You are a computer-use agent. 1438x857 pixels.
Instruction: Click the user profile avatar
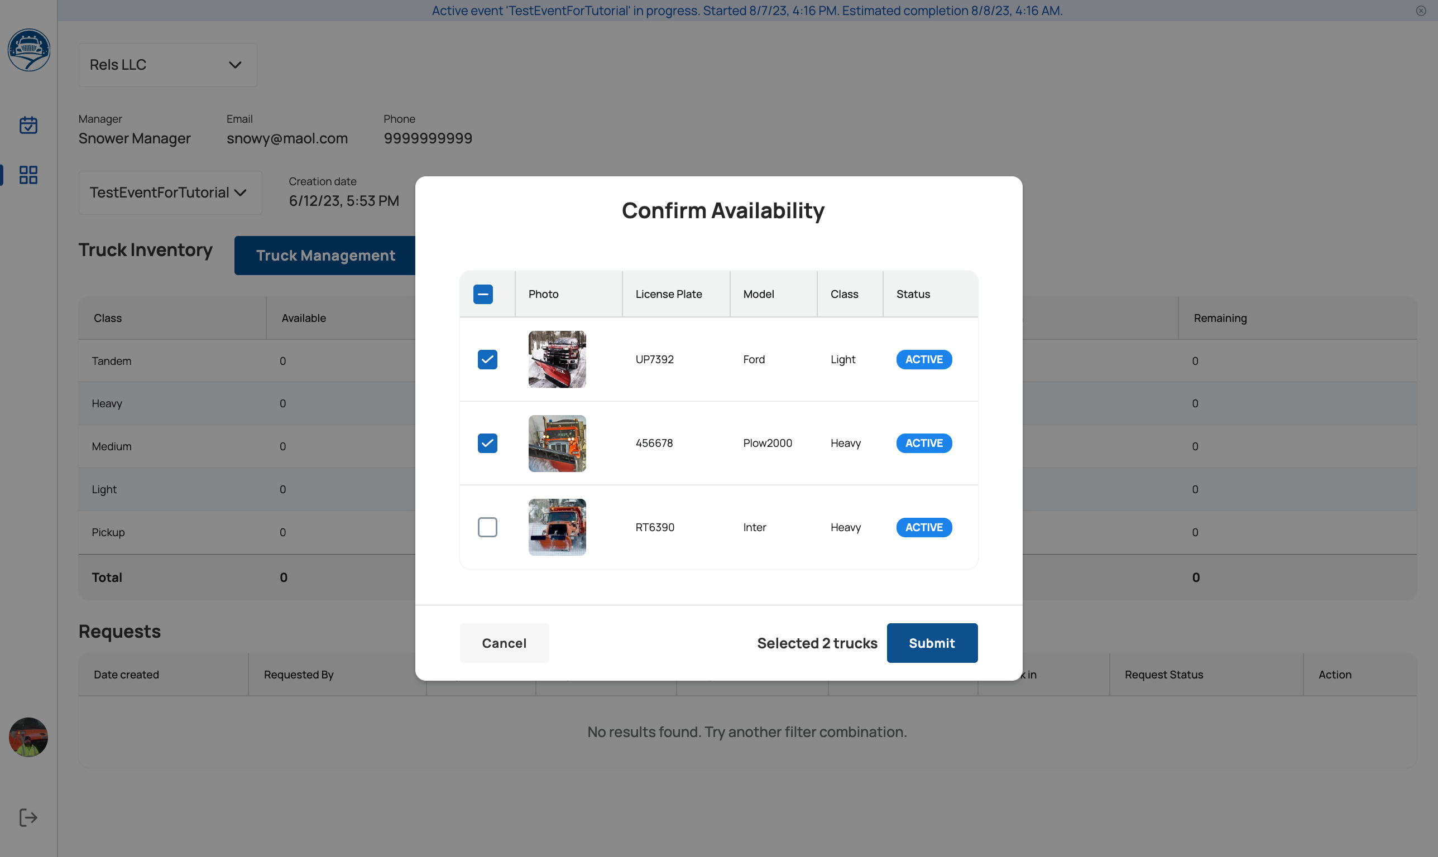tap(28, 737)
